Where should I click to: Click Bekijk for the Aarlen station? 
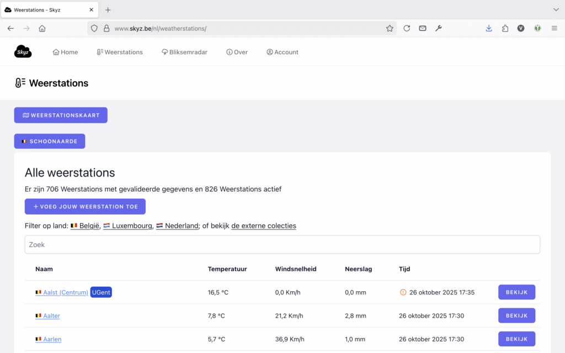pos(516,339)
